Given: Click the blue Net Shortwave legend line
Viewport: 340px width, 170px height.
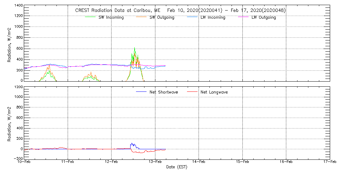Looking at the screenshot, I should 141,92.
